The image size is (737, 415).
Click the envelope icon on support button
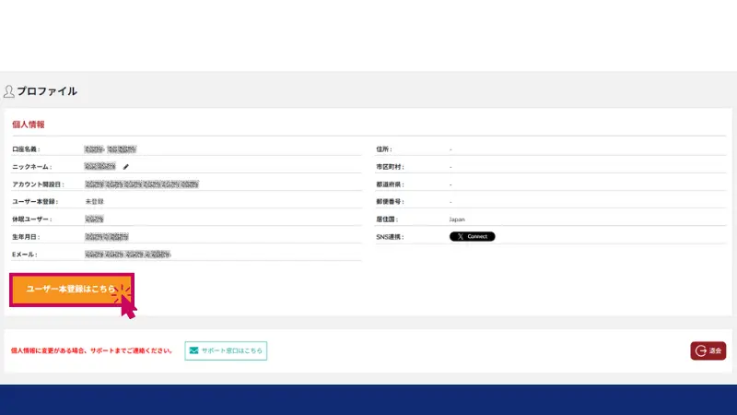193,350
